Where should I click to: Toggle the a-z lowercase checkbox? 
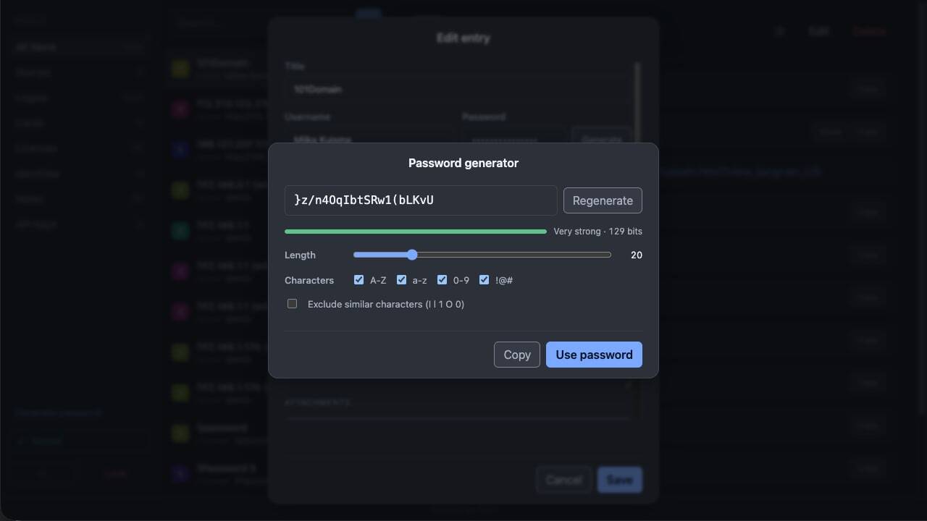pyautogui.click(x=401, y=280)
